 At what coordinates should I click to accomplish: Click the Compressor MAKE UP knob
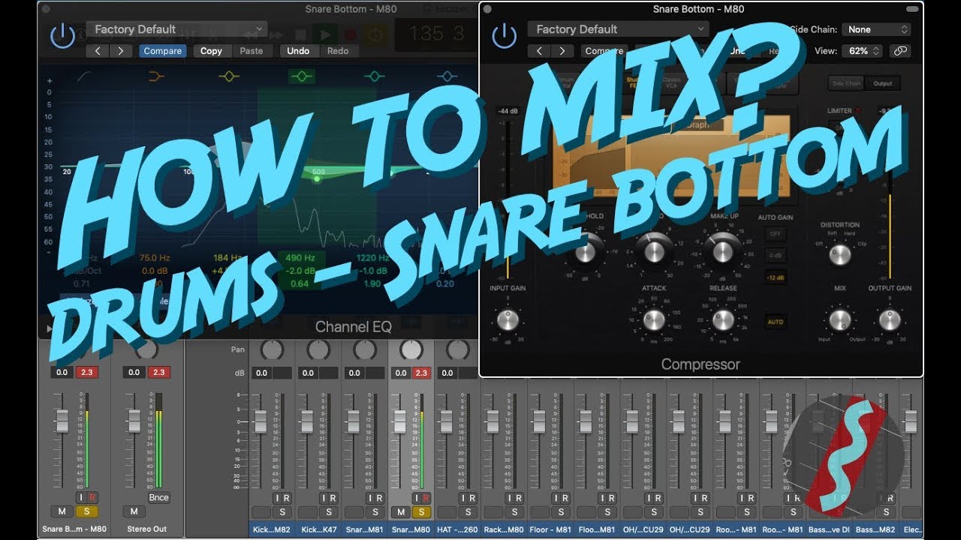coord(723,250)
